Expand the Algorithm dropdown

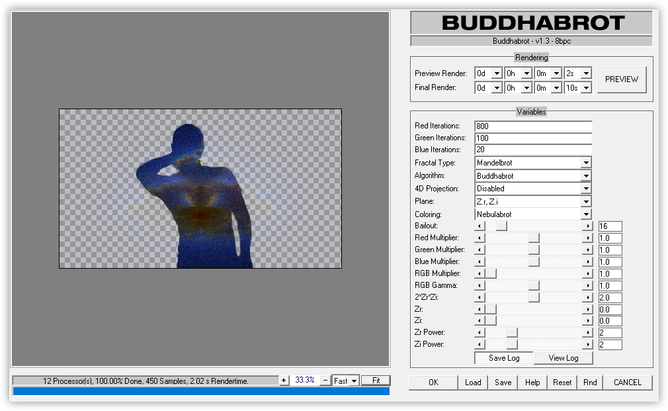click(x=586, y=175)
